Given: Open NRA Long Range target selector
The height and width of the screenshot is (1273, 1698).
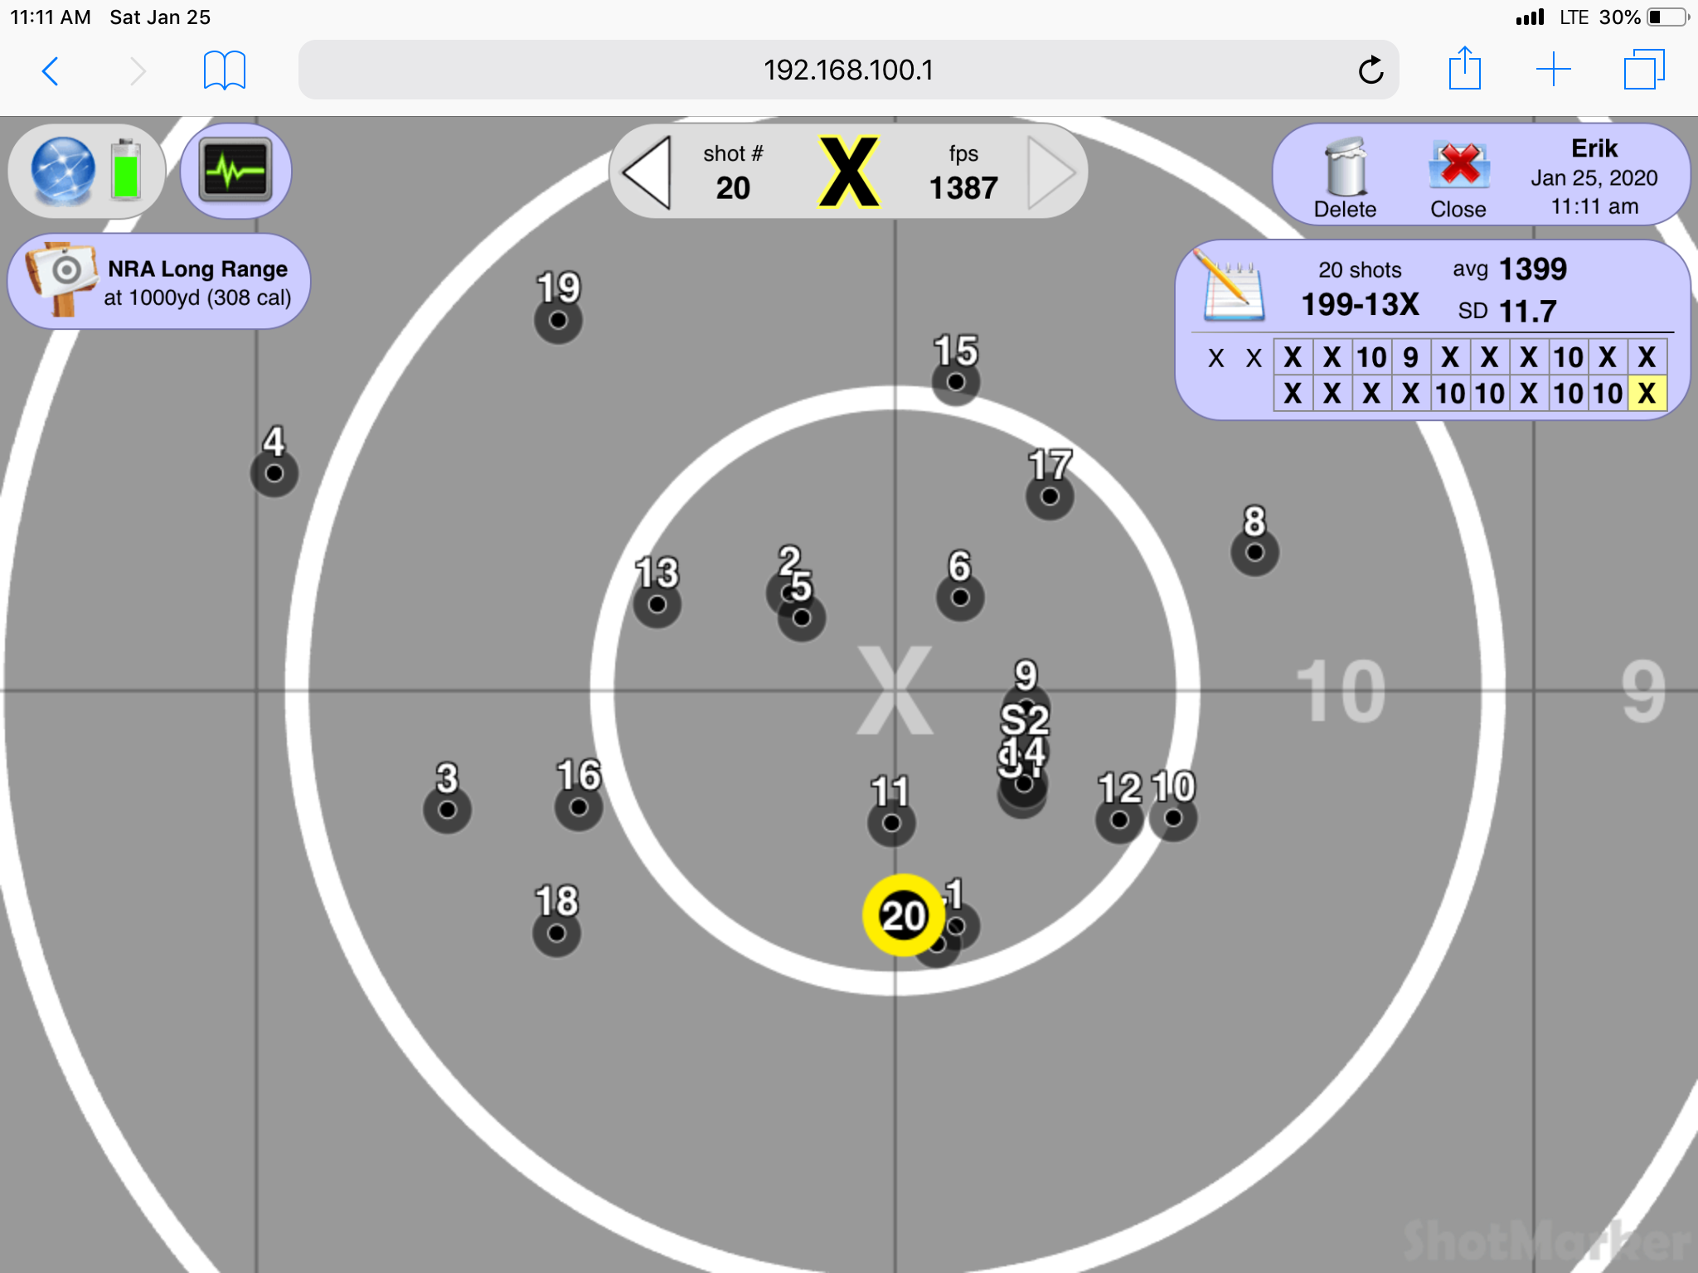Looking at the screenshot, I should (158, 281).
